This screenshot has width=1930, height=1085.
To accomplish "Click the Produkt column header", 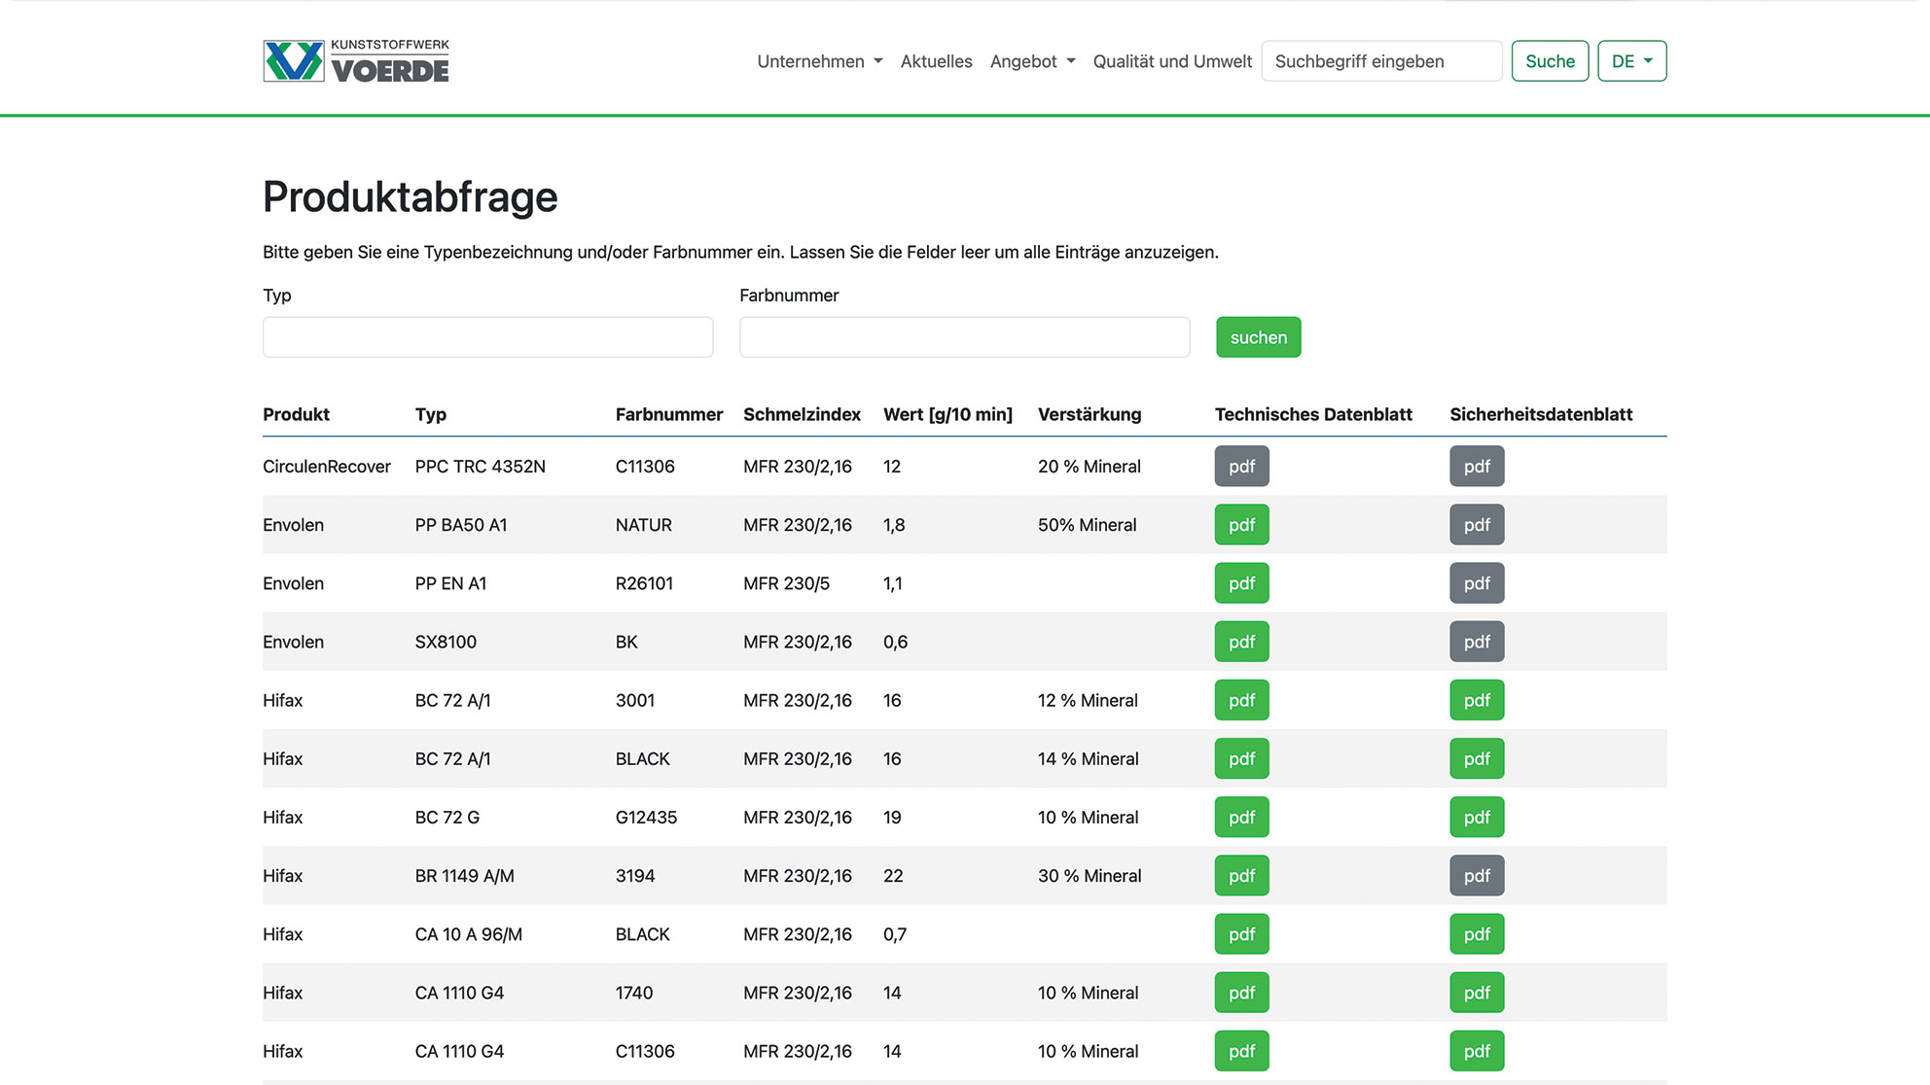I will [x=296, y=414].
